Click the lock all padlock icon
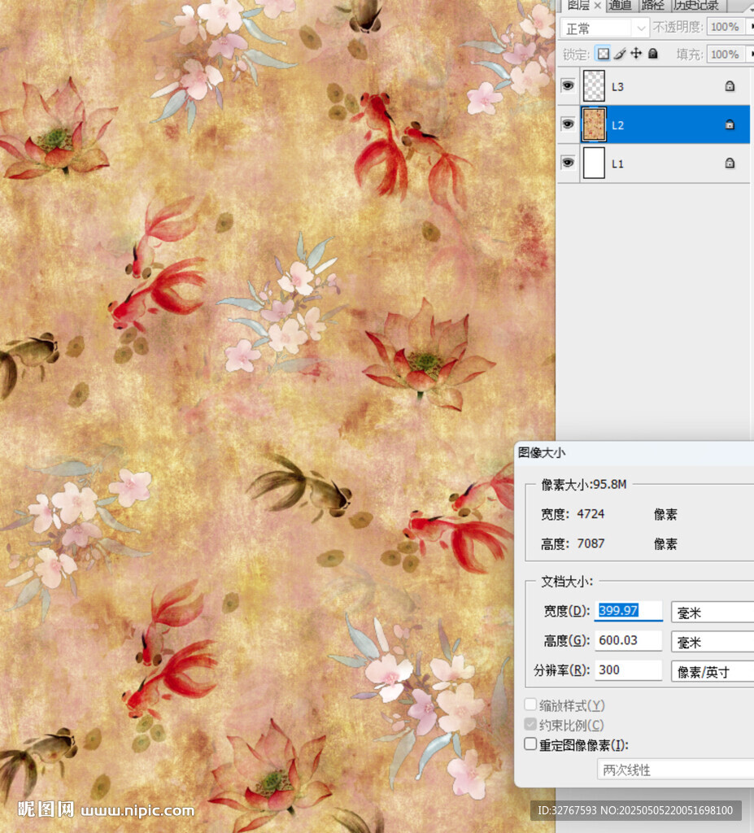Viewport: 754px width, 833px height. click(652, 54)
